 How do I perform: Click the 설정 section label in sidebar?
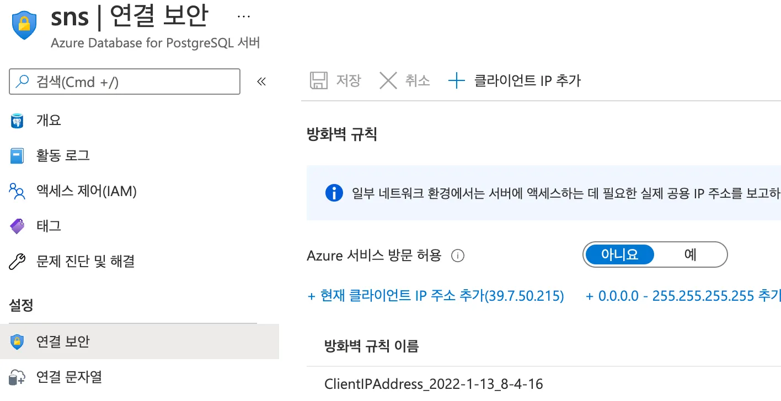pyautogui.click(x=22, y=305)
